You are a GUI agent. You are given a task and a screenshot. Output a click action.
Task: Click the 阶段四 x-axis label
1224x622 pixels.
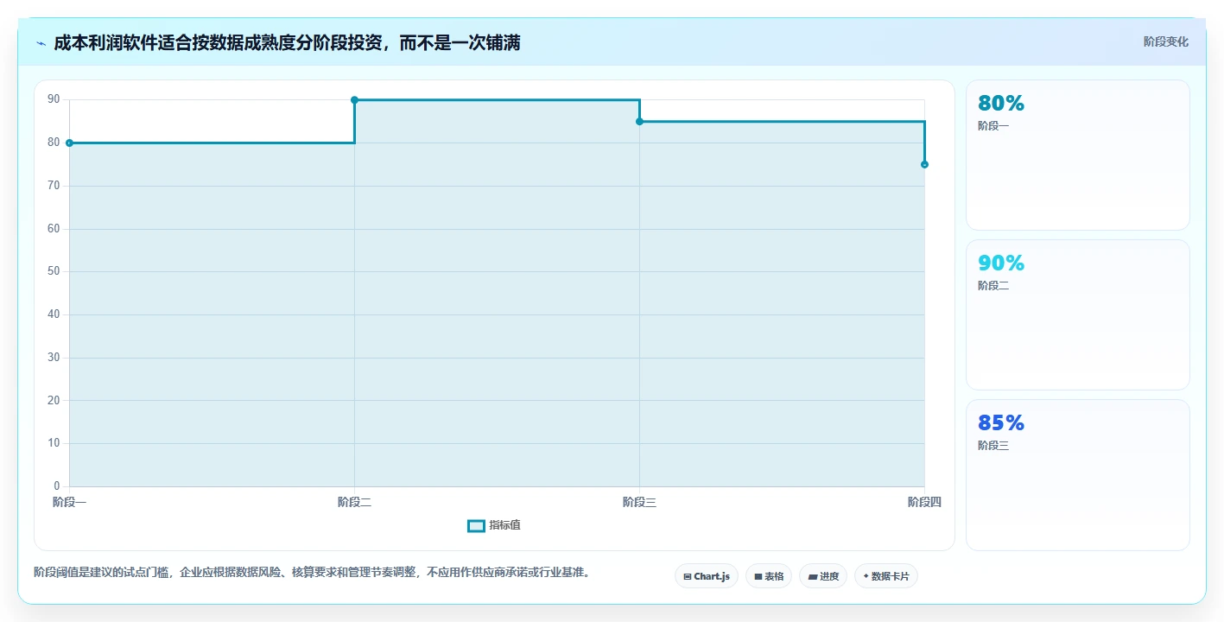point(924,502)
